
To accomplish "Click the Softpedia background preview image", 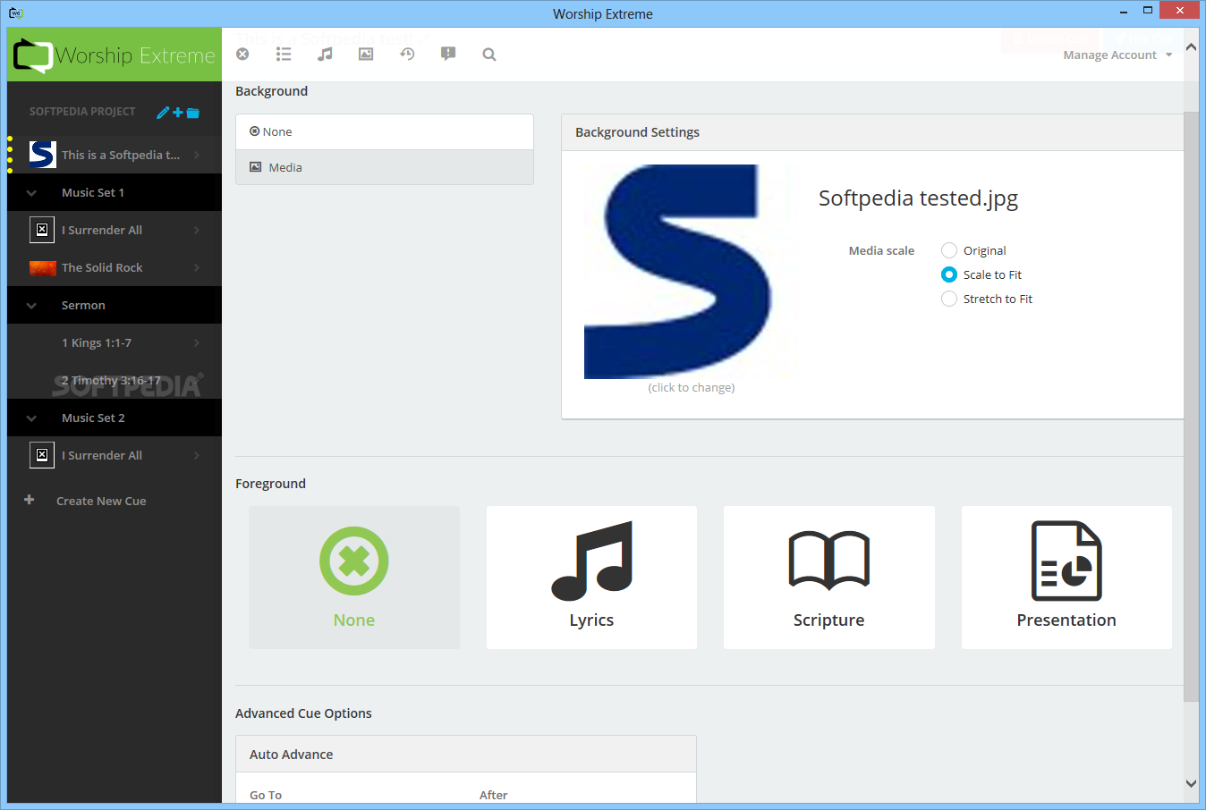I will (692, 272).
